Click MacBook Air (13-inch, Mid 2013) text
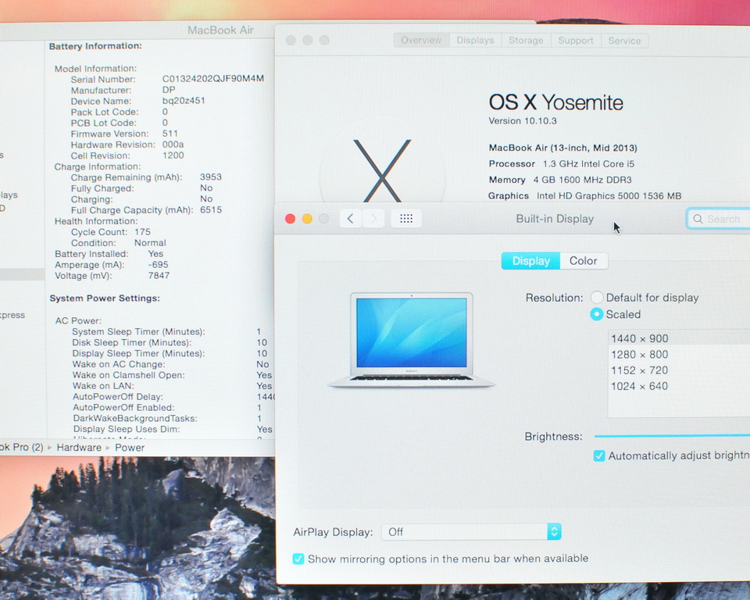The image size is (750, 600). [x=562, y=148]
